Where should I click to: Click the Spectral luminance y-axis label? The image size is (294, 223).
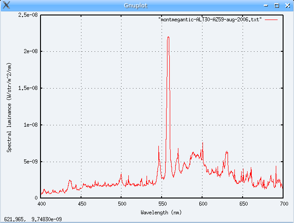click(x=10, y=107)
